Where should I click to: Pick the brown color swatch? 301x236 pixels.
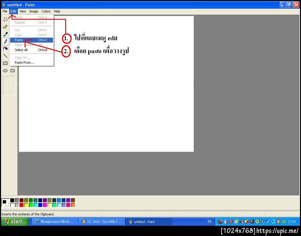(73, 200)
